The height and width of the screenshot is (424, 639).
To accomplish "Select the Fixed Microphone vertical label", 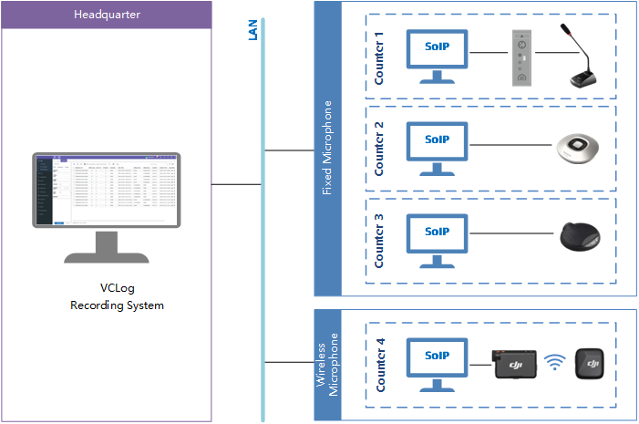I will click(x=327, y=149).
